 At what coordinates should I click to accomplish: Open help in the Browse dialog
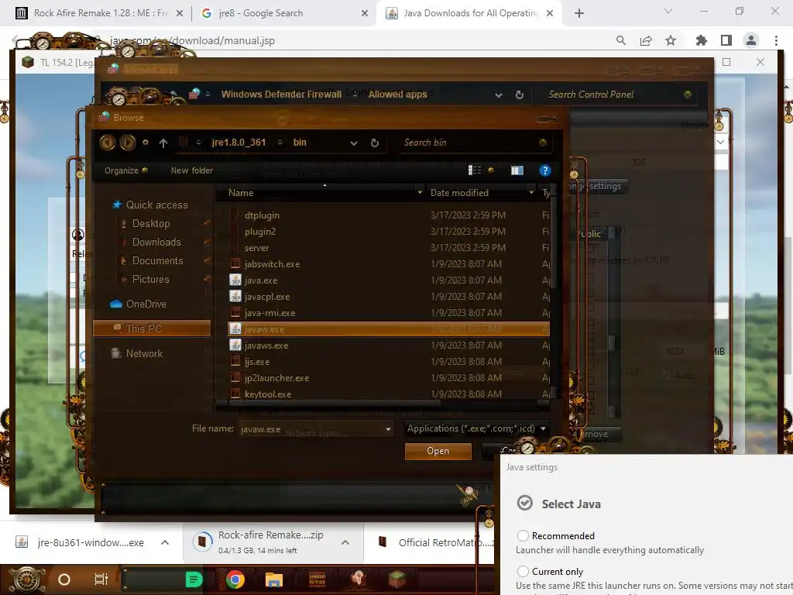544,170
